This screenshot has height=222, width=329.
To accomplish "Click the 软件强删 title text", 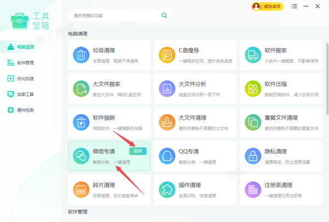I will click(x=104, y=118).
